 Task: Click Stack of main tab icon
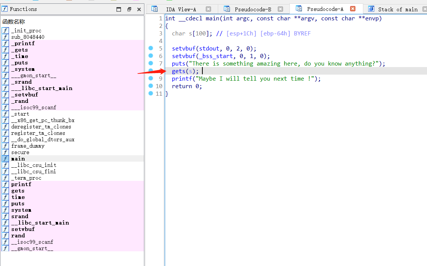[371, 9]
